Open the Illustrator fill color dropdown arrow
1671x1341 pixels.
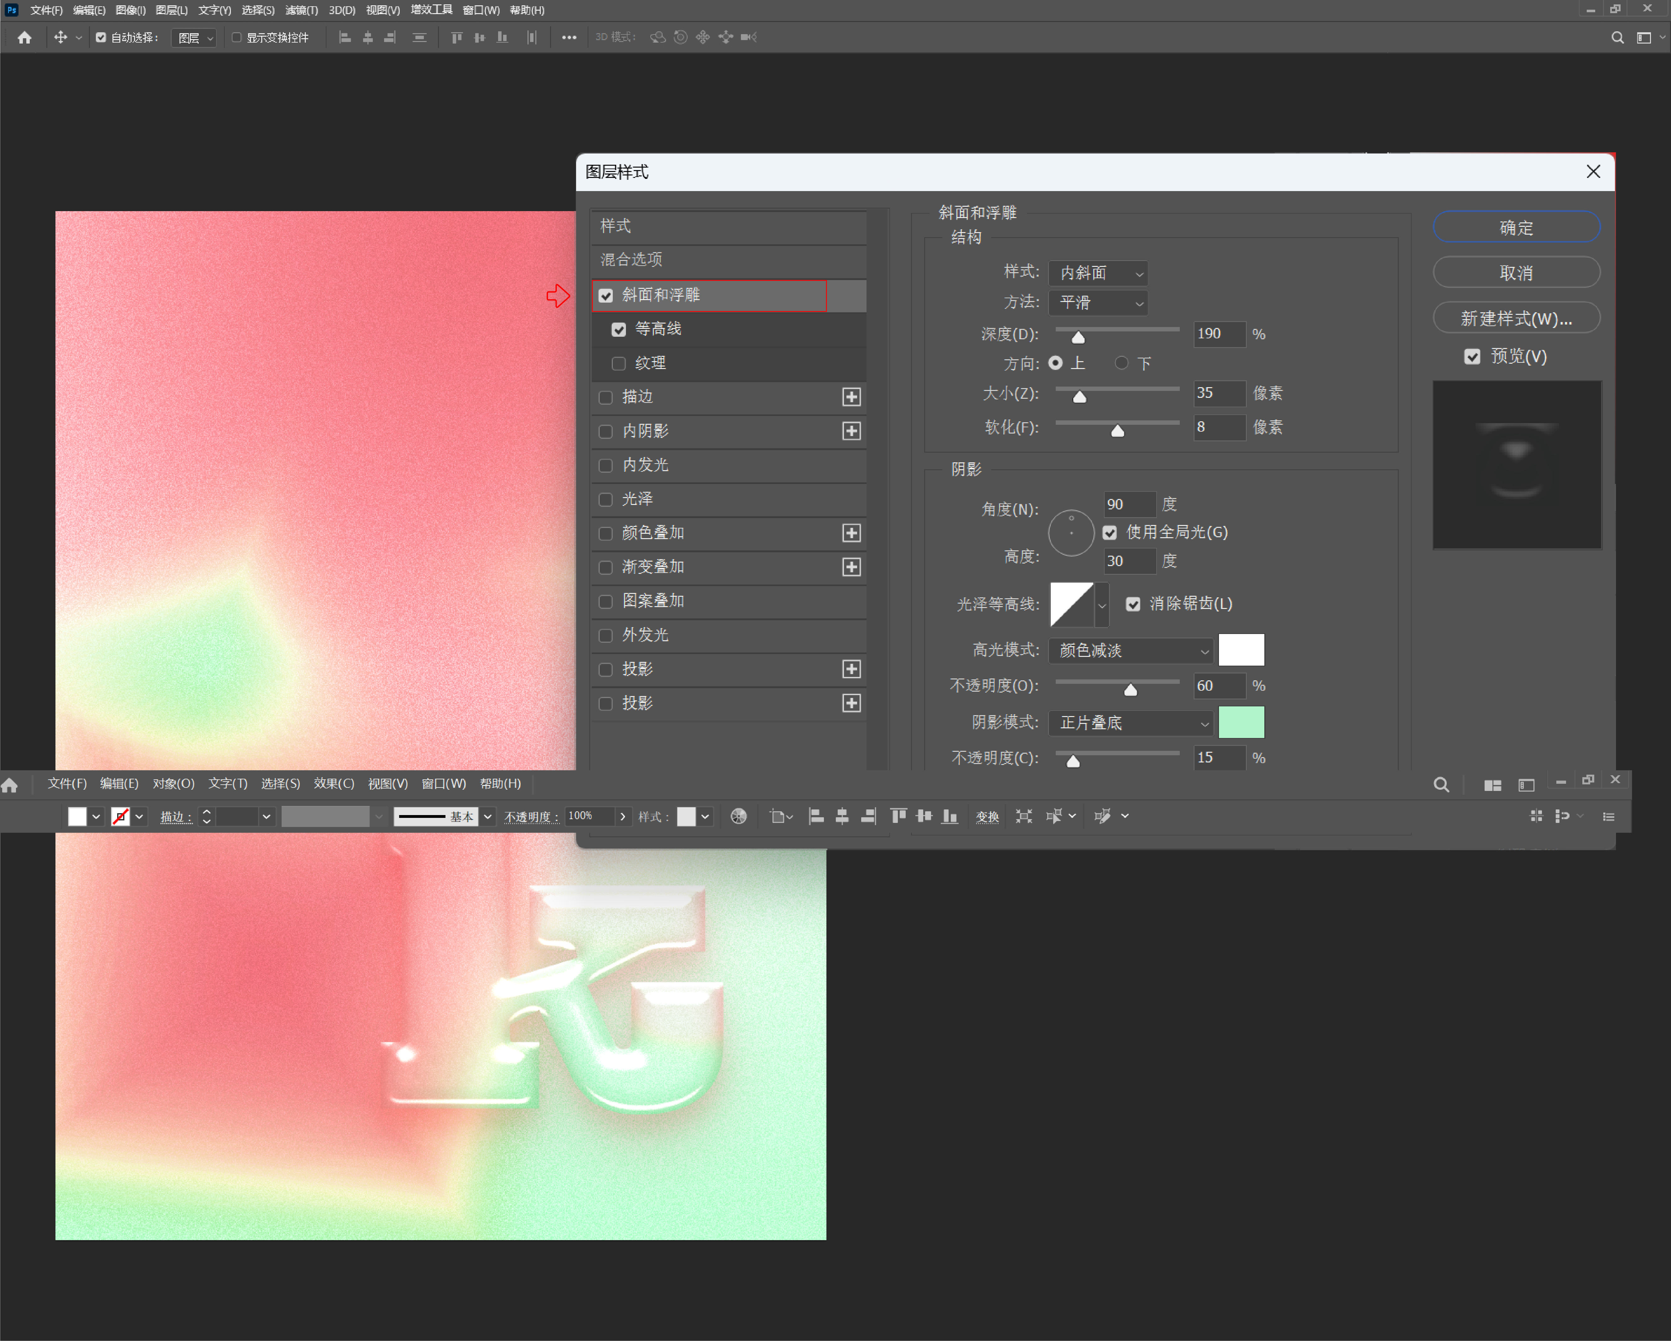[96, 816]
